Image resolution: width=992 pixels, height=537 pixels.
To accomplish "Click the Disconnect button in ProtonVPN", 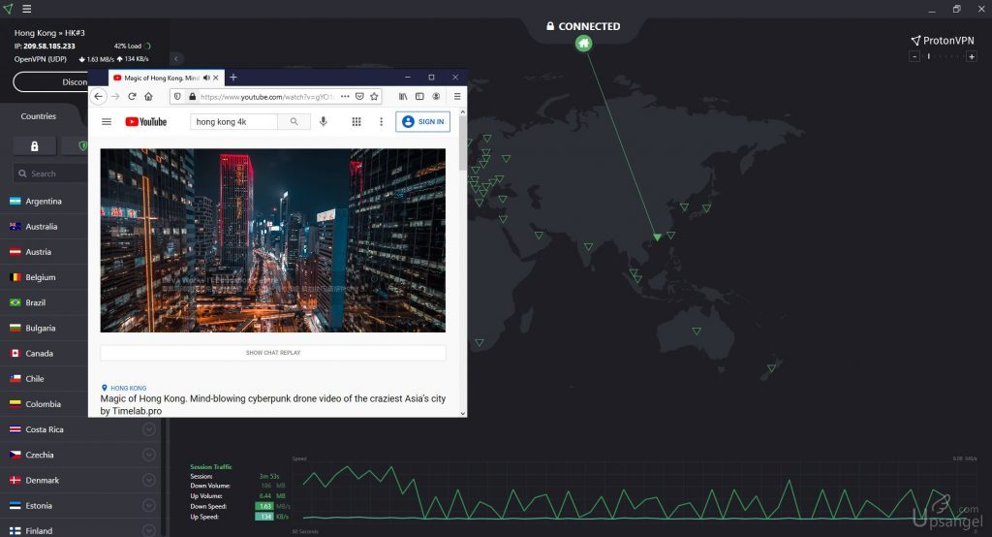I will [x=50, y=81].
